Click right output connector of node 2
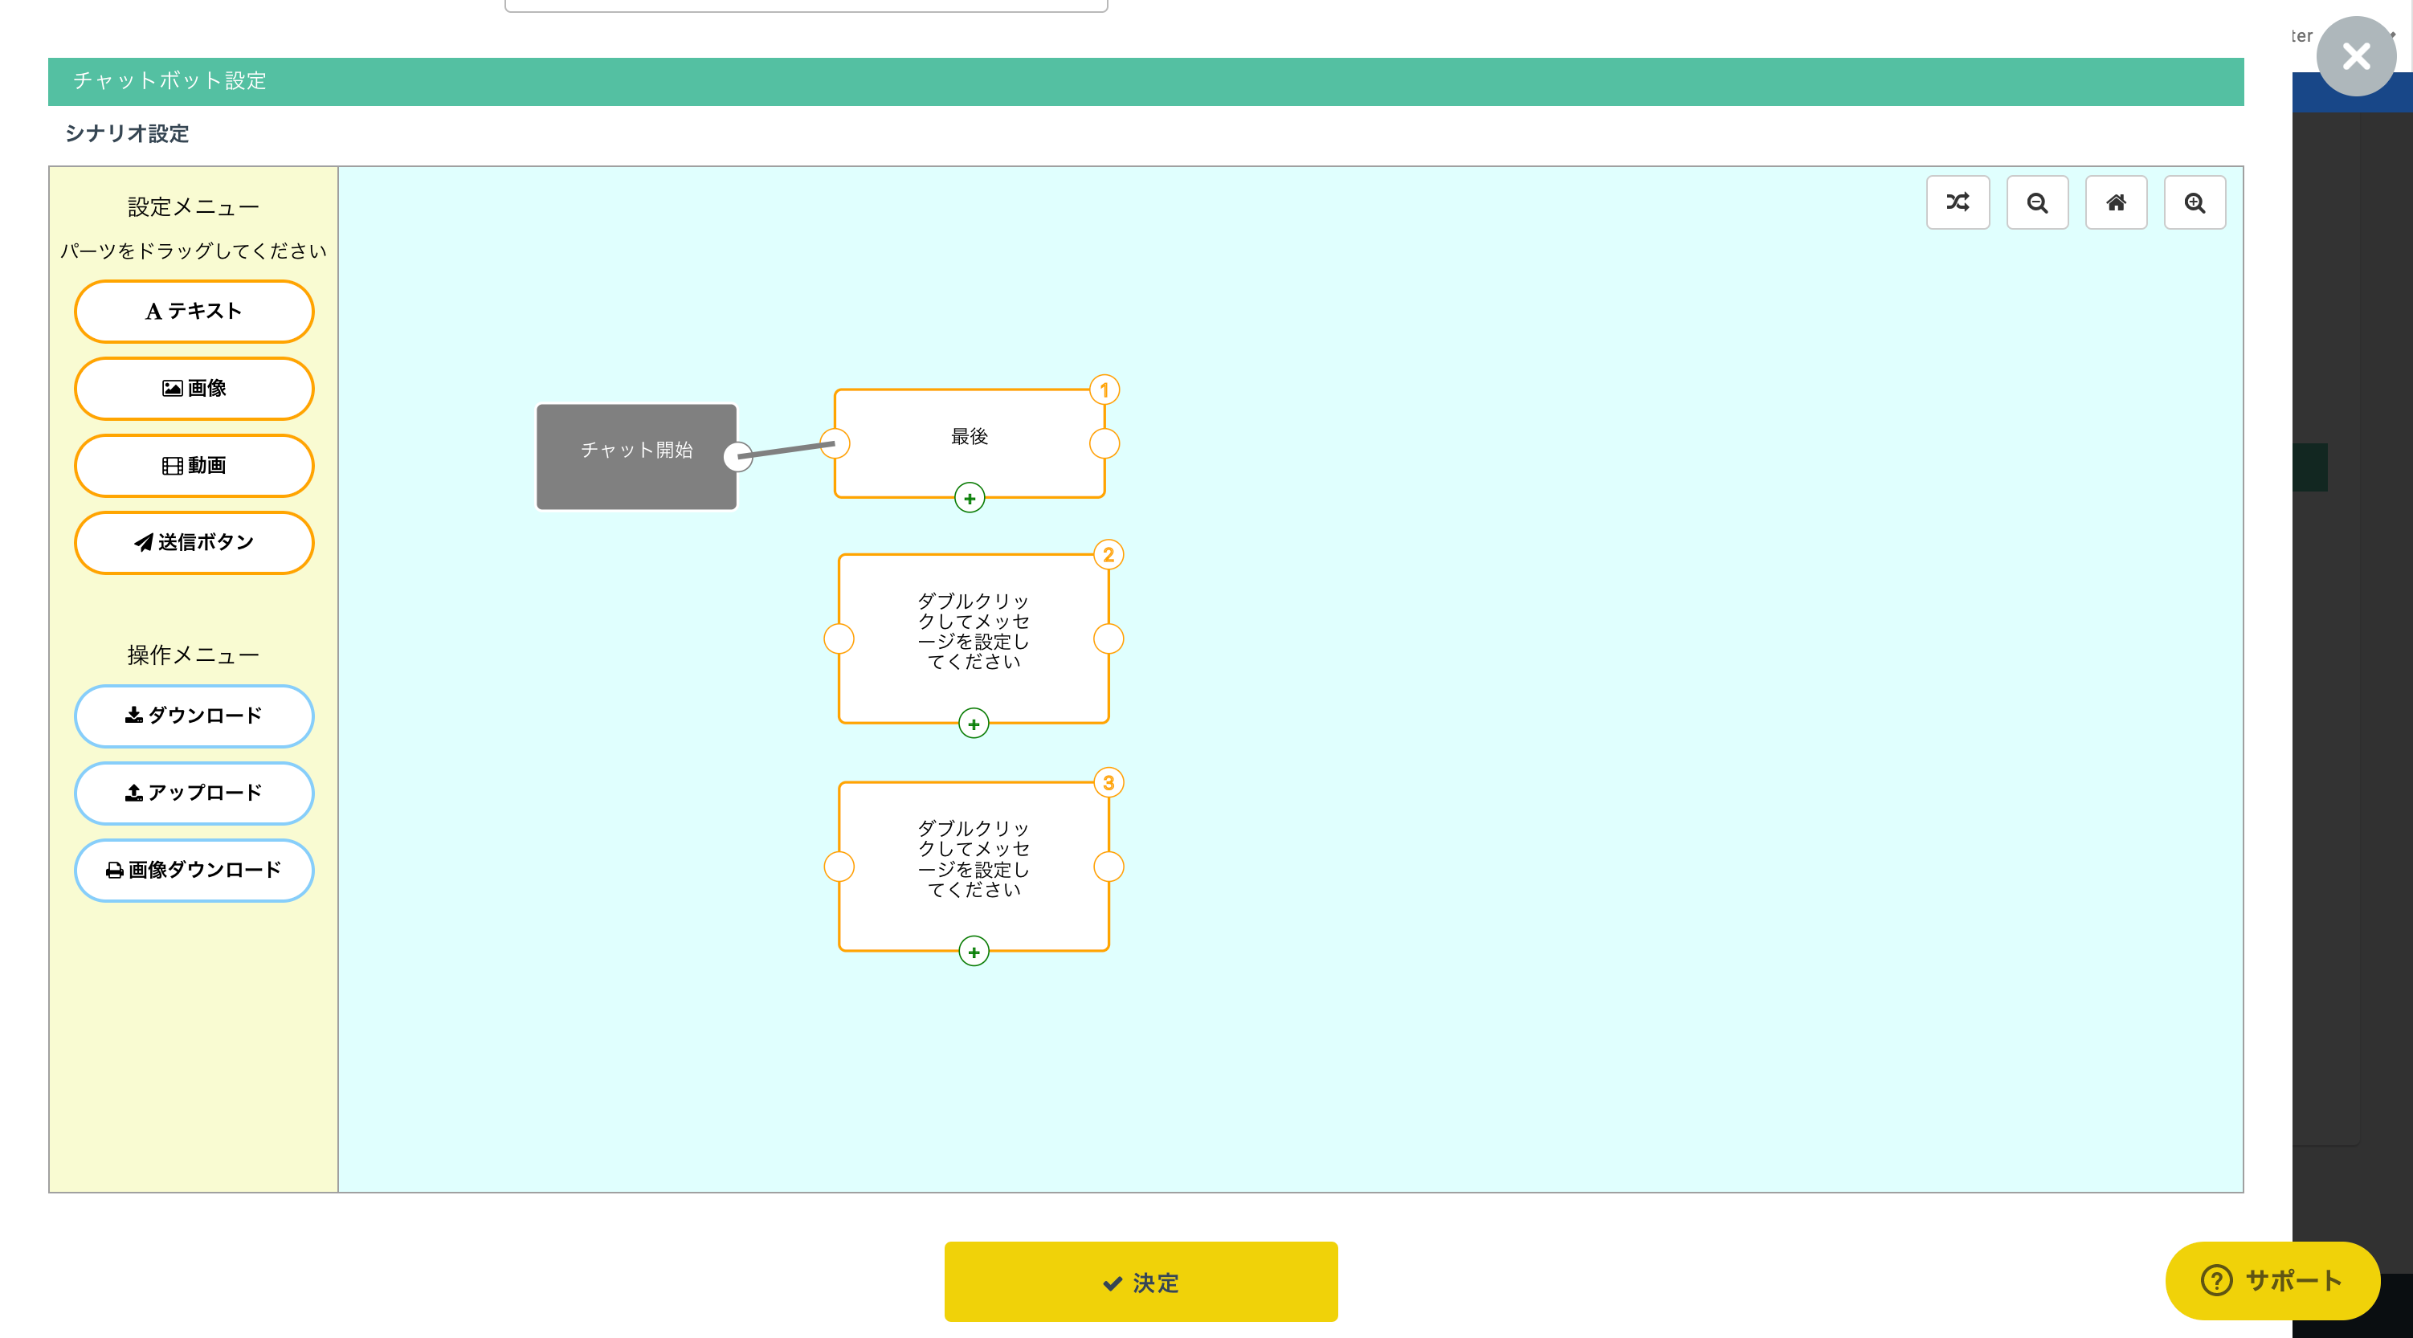This screenshot has height=1338, width=2413. [x=1109, y=638]
